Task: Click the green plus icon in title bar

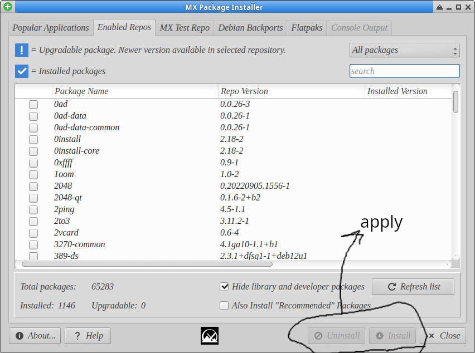Action: [x=8, y=6]
